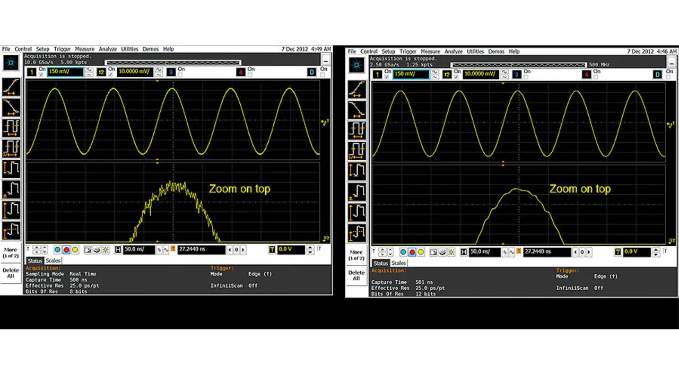Click fall time measurement icon in left window
Screen dimensions: 679x382
tap(11, 108)
